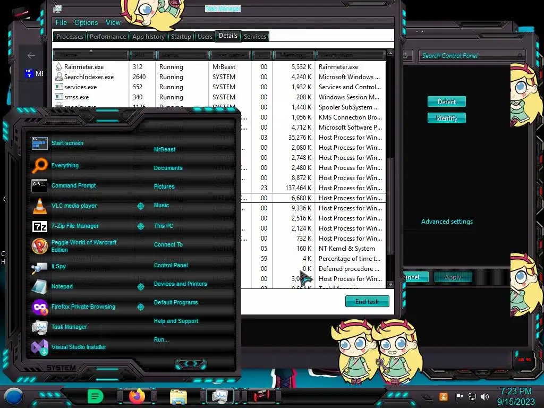Image resolution: width=544 pixels, height=408 pixels.
Task: Open the Options menu in Task Manager
Action: coord(86,22)
